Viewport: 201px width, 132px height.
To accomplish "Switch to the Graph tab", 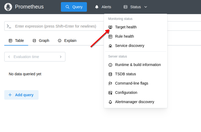I will [x=41, y=41].
